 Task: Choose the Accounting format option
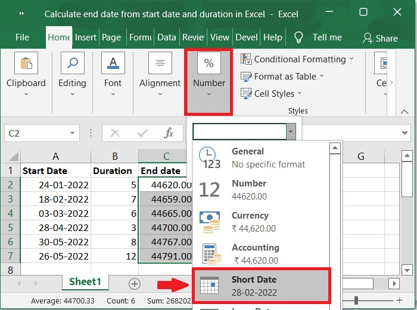[x=255, y=253]
